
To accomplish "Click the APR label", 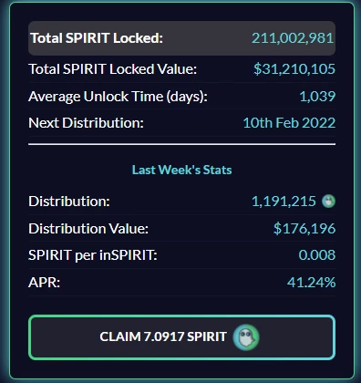I will point(45,283).
